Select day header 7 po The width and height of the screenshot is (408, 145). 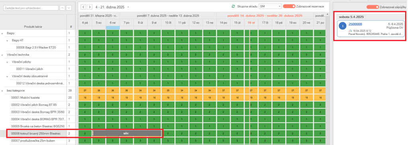tap(126, 23)
